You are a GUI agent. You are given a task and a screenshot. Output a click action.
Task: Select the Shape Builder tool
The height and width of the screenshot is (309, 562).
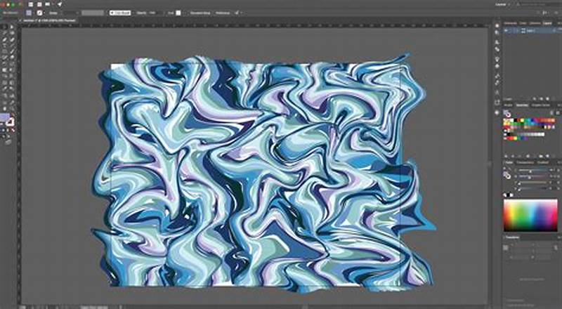(4, 77)
